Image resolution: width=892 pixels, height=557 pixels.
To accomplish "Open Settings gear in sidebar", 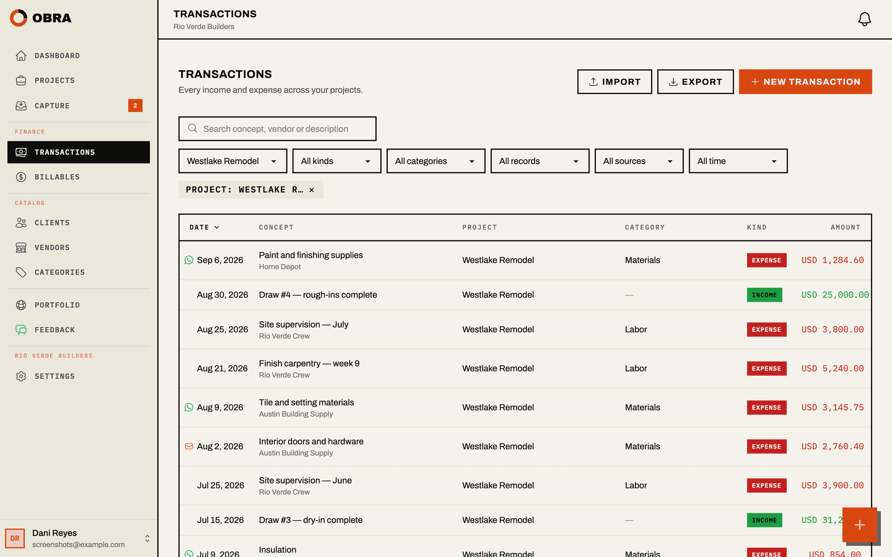I will 21,376.
